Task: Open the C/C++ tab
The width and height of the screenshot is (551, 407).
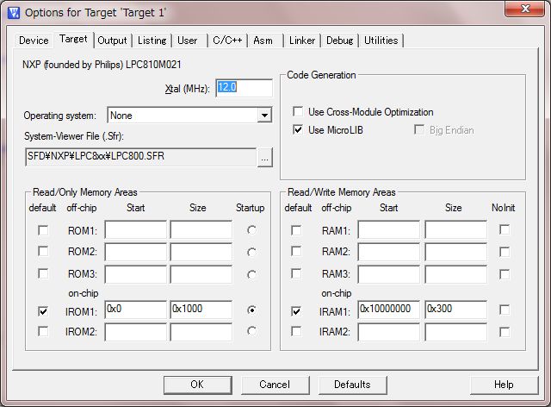Action: [227, 41]
